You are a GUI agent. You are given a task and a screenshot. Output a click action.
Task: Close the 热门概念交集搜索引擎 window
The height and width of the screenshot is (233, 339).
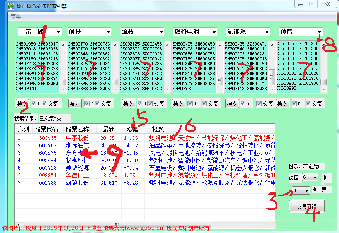pyautogui.click(x=327, y=4)
